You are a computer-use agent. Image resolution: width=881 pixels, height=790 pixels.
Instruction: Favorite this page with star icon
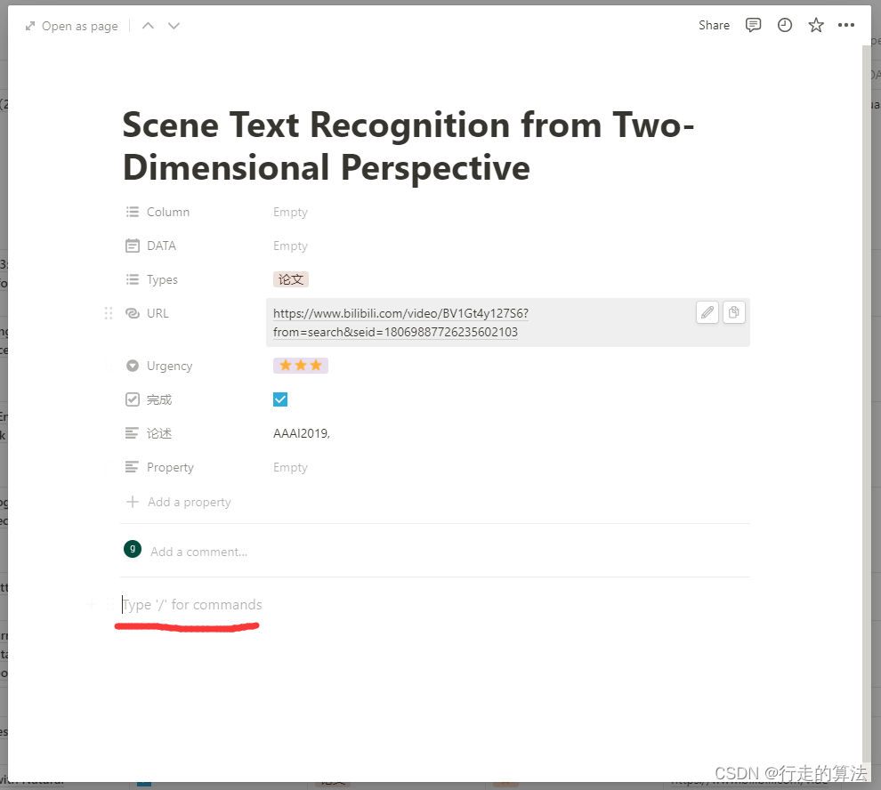[816, 25]
